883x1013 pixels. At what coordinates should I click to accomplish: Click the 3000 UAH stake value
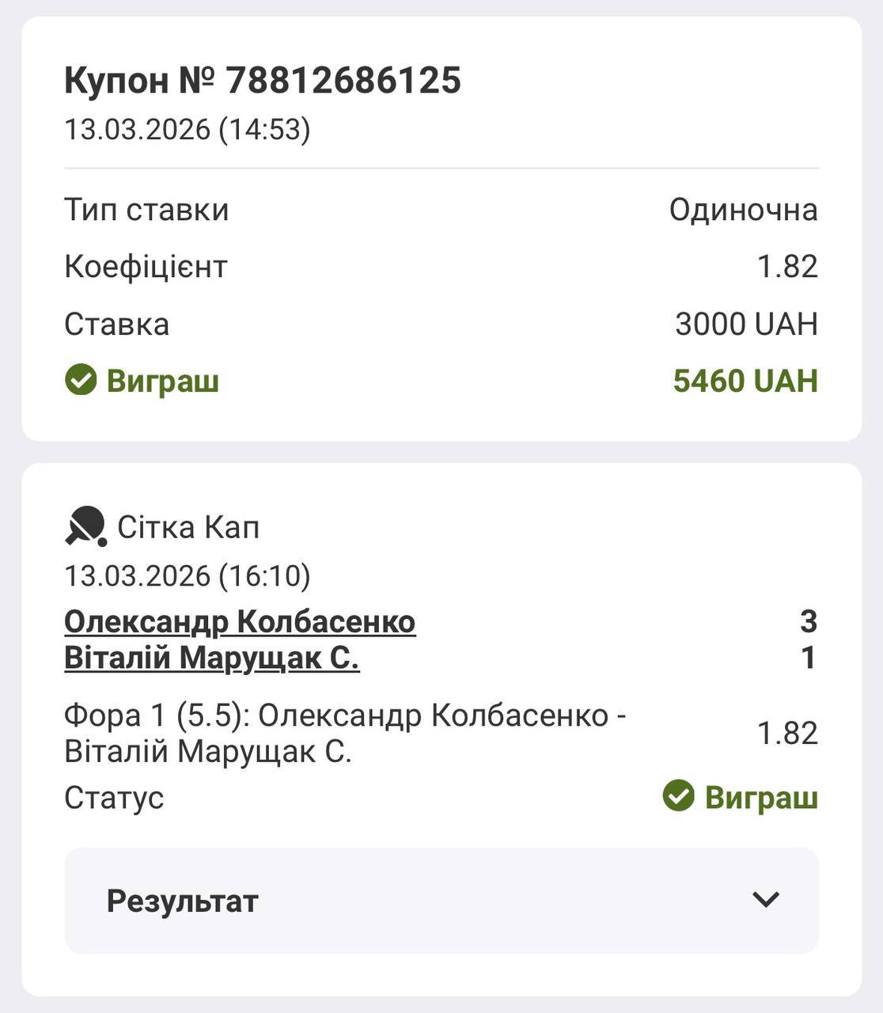(x=745, y=324)
